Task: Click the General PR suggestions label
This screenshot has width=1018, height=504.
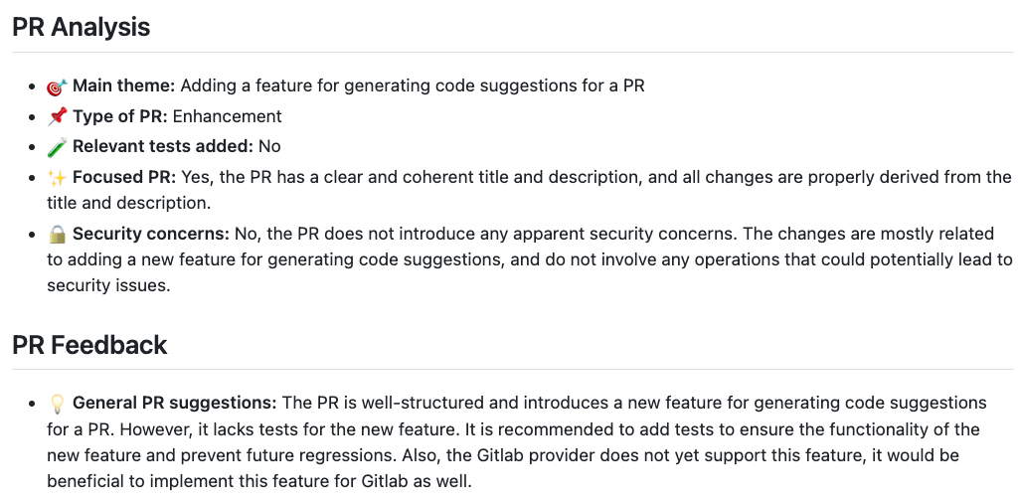Action: (x=175, y=404)
